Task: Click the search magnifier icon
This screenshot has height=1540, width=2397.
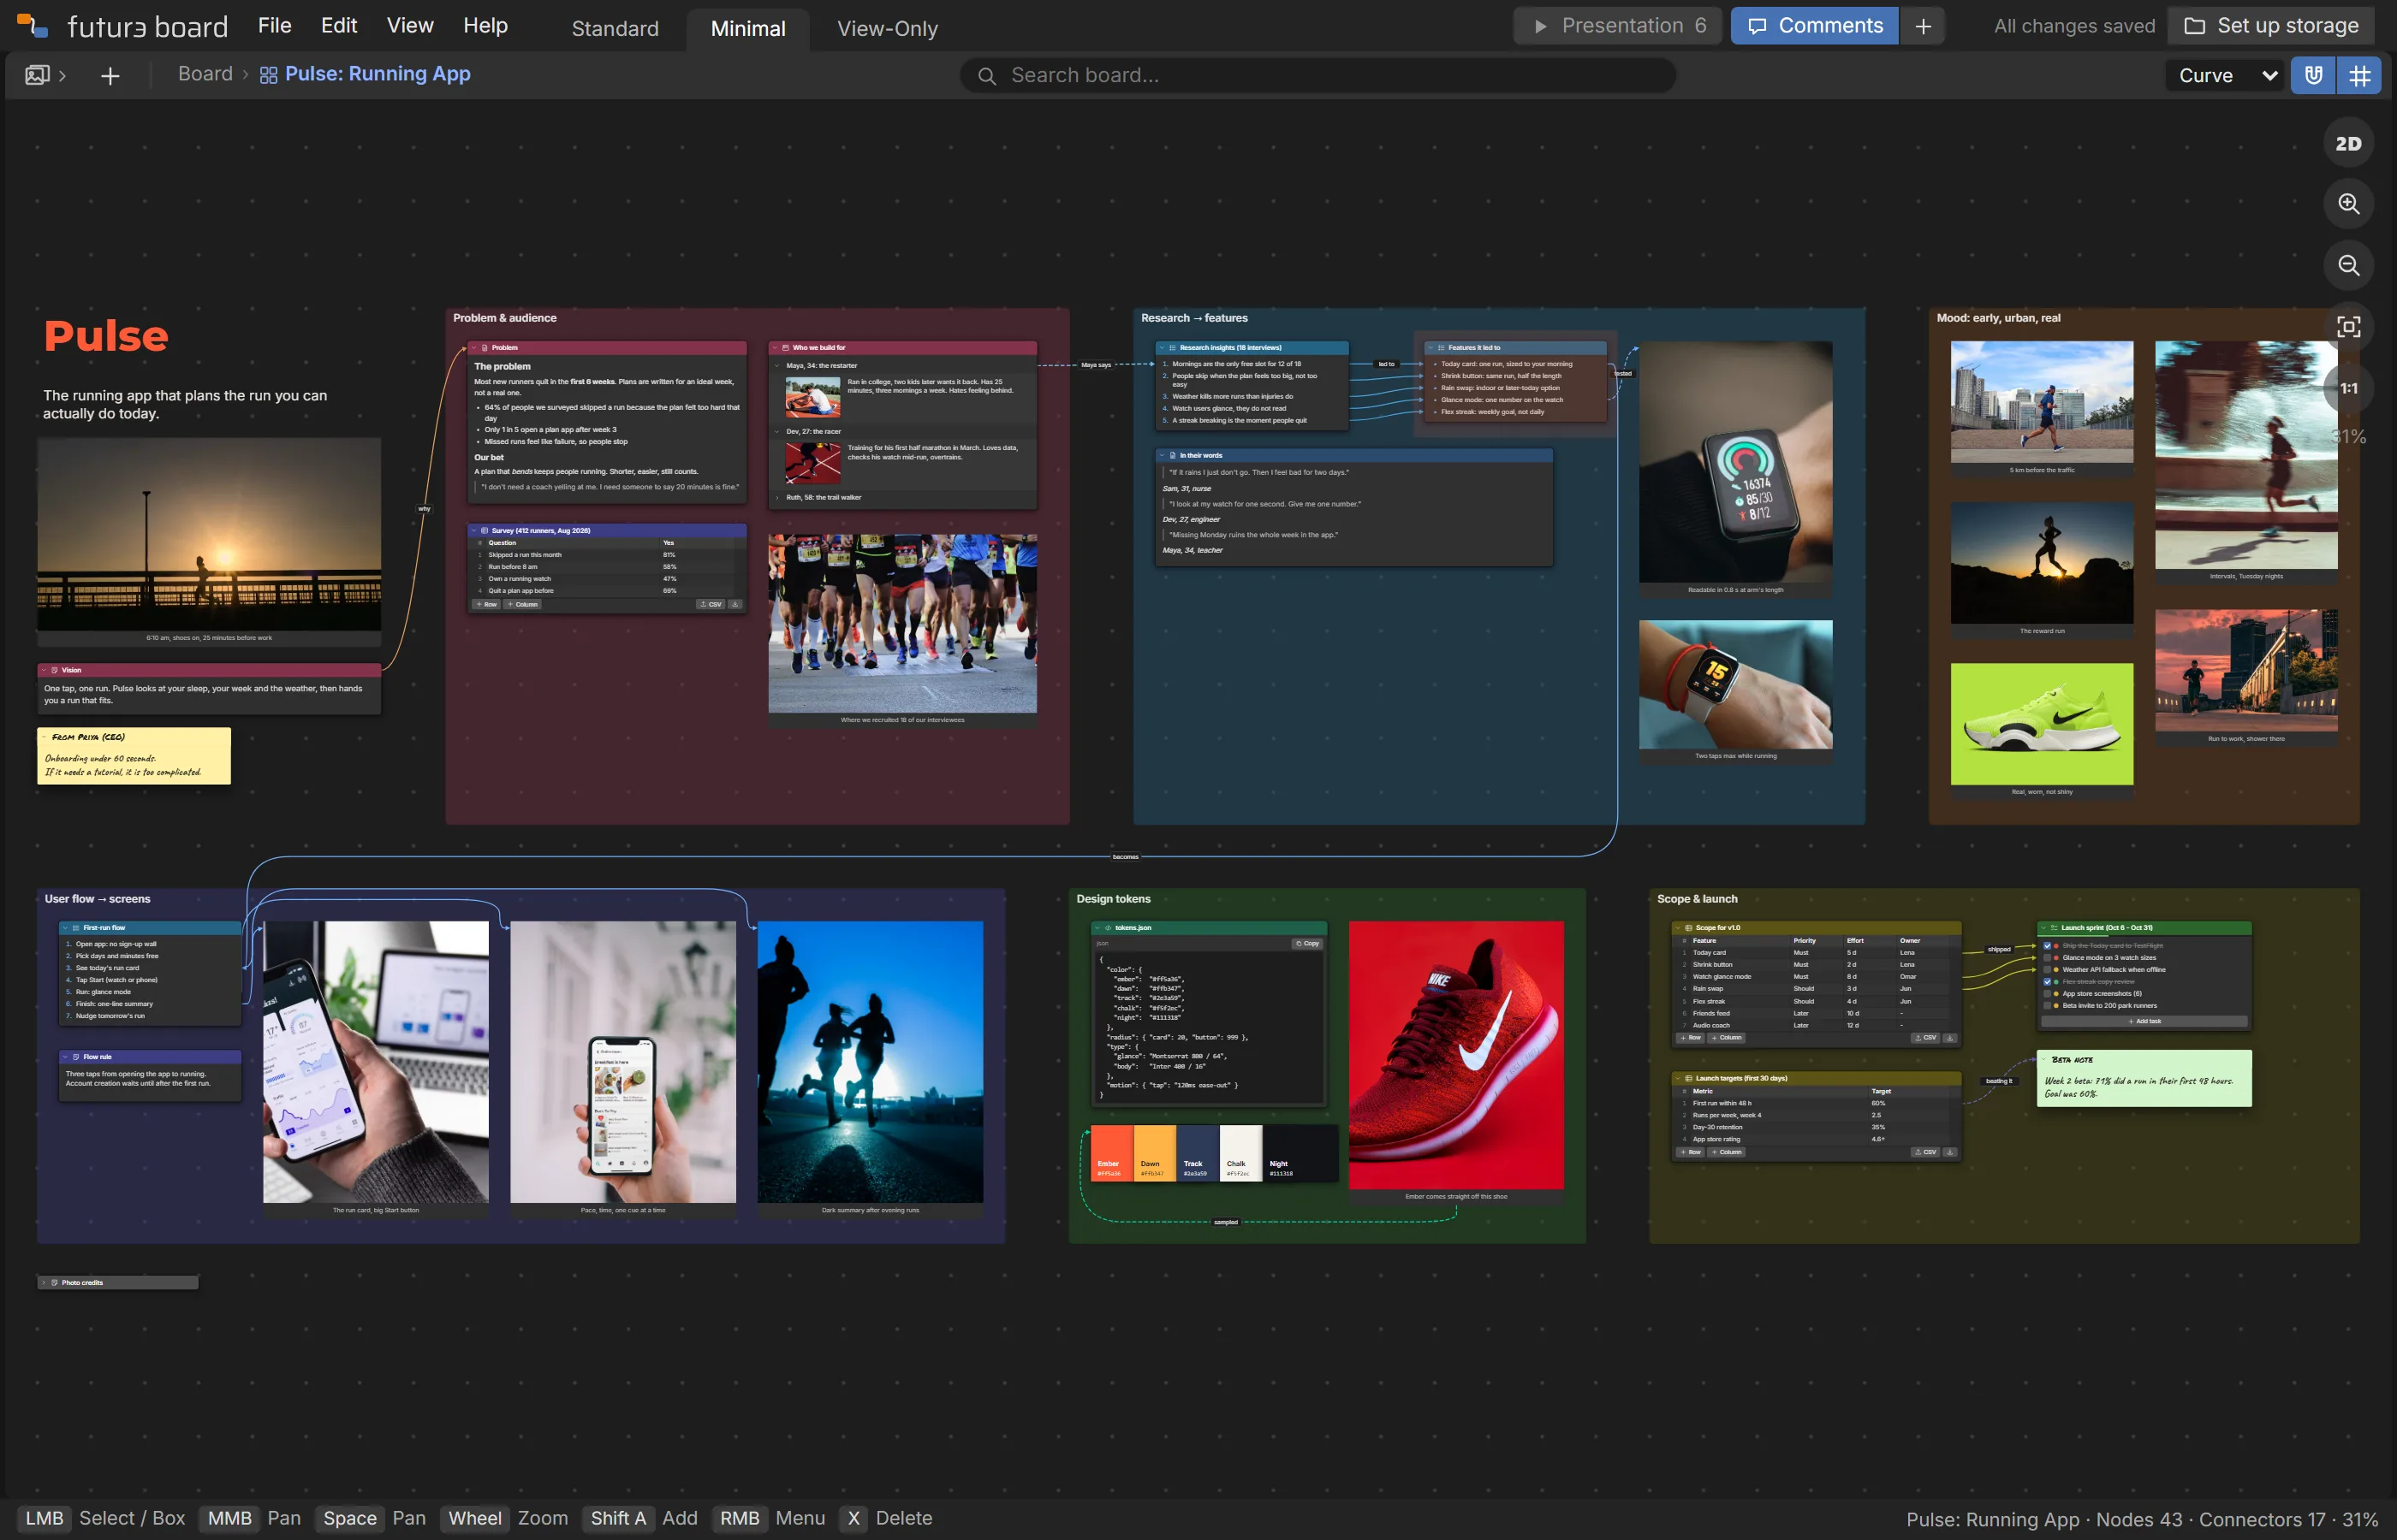Action: point(986,76)
